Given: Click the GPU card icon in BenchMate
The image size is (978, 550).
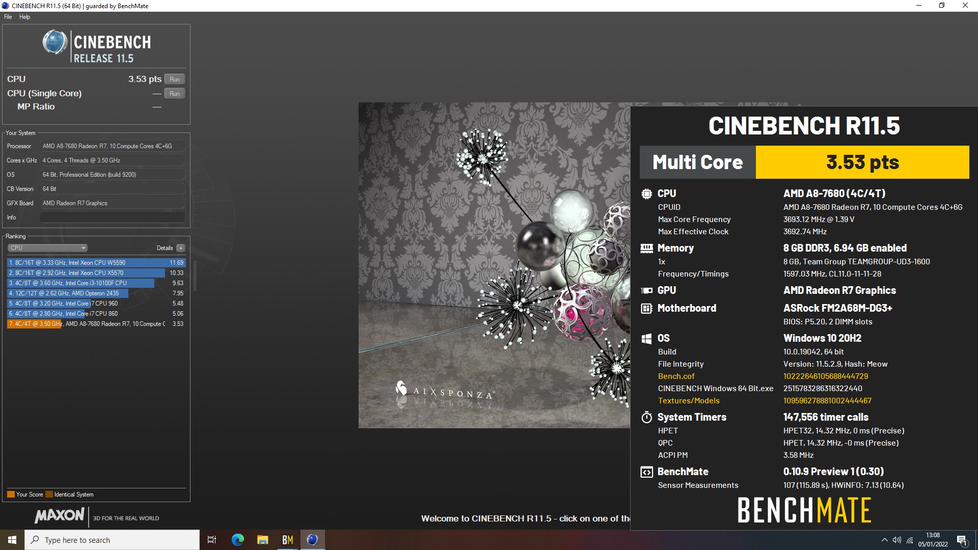Looking at the screenshot, I should 646,290.
